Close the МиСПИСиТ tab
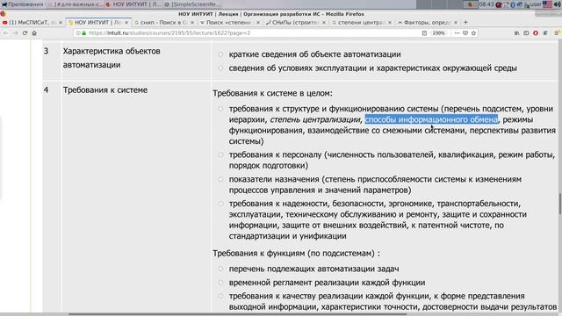The image size is (562, 316). (x=61, y=22)
